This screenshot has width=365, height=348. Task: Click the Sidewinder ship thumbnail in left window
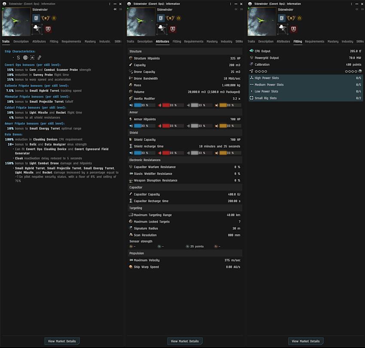coord(16,22)
